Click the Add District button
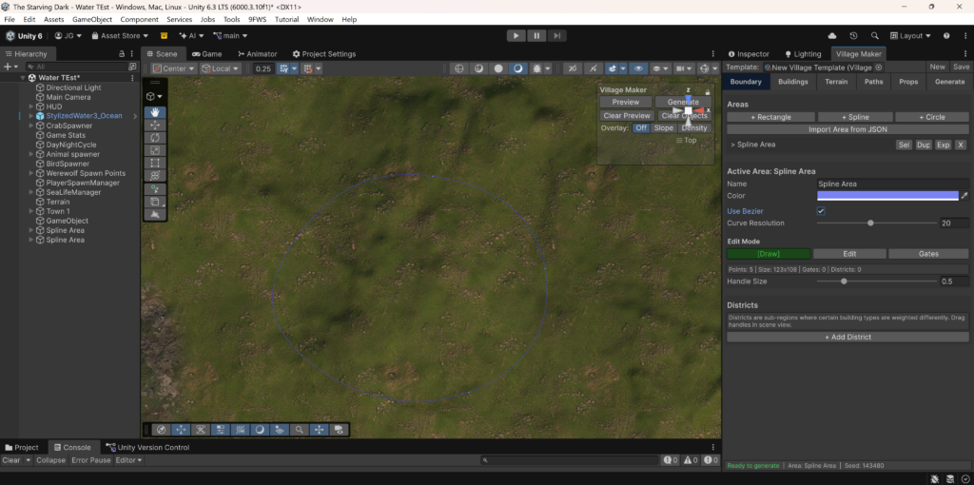 (x=847, y=337)
